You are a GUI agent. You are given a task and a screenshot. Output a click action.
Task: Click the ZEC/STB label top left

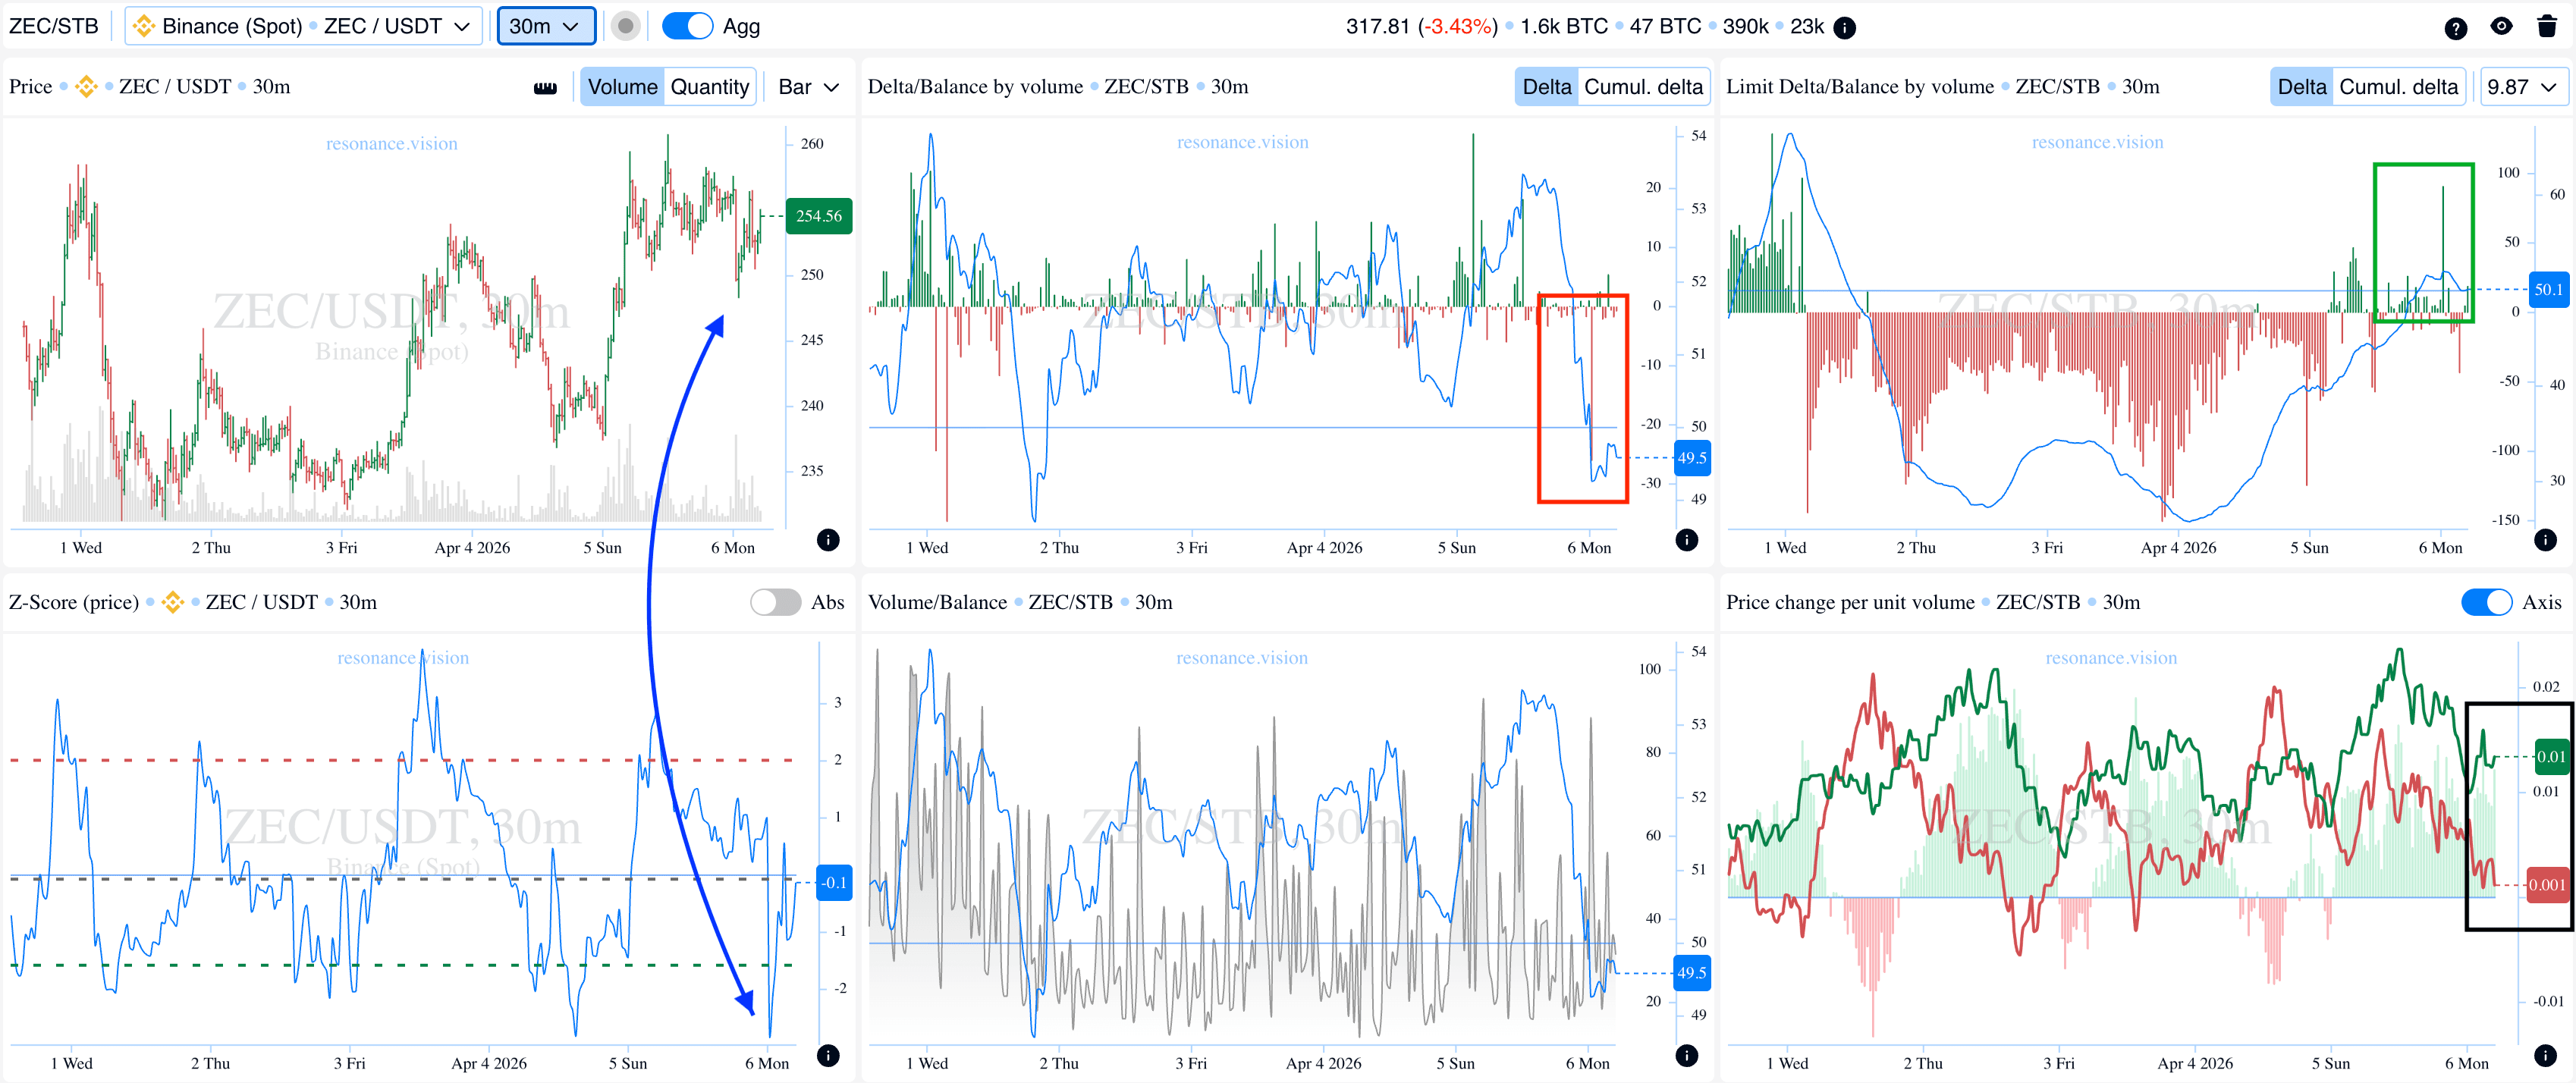tap(52, 26)
